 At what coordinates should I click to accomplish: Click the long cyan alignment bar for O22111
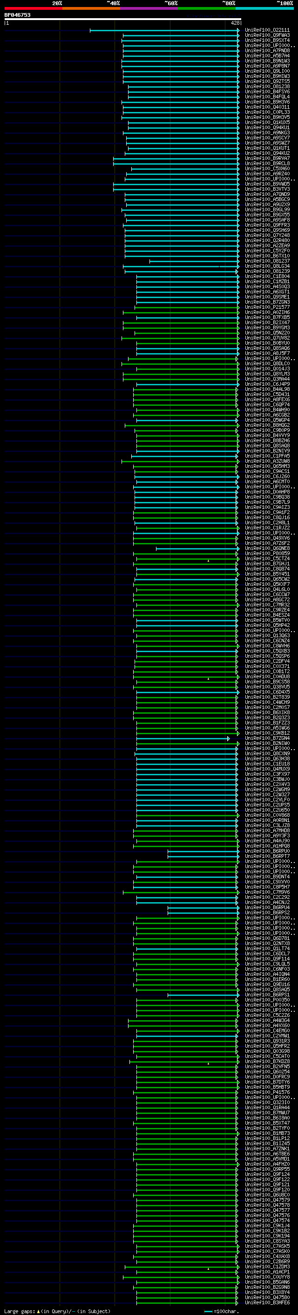tap(164, 30)
